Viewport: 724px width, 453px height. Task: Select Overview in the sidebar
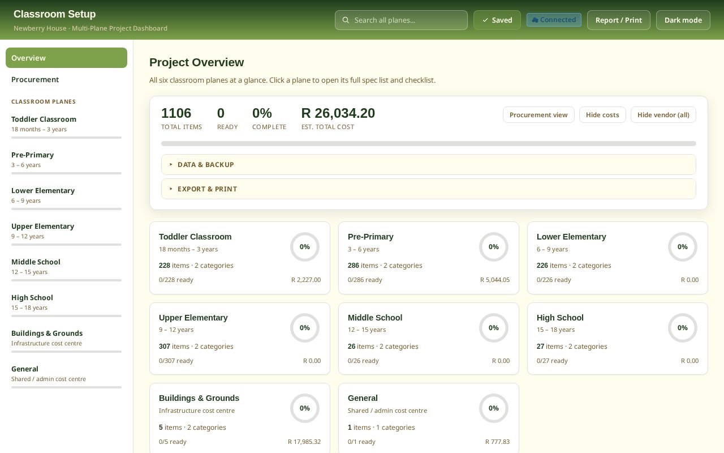pos(66,58)
